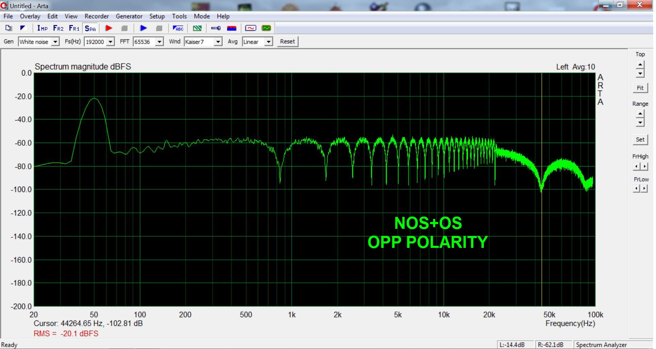Click the 'Ready' status text

click(x=9, y=345)
